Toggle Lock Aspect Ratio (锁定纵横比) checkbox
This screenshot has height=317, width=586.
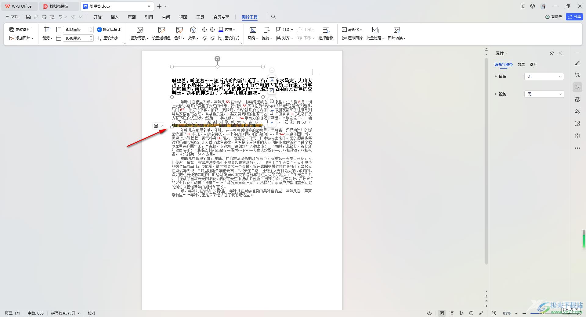(x=99, y=30)
